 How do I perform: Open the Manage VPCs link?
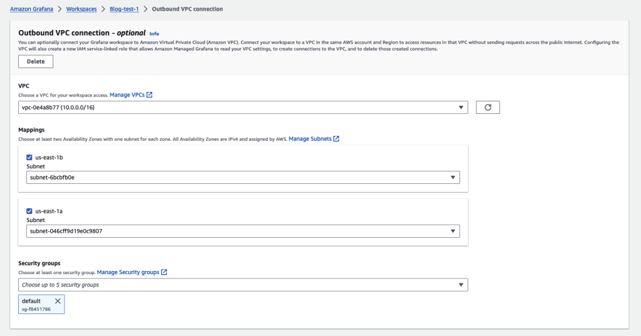(x=127, y=95)
